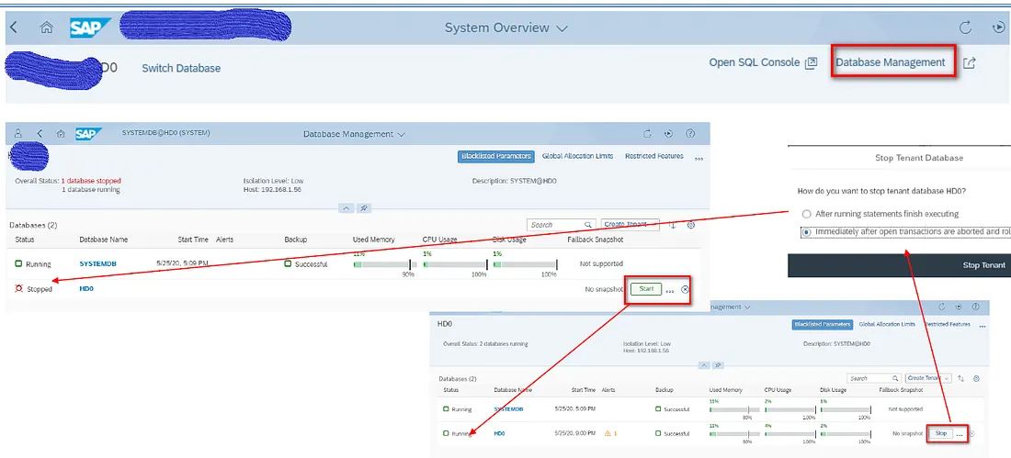The height and width of the screenshot is (458, 1011).
Task: Click the Fallback Snapshot column header in stopped-database panel
Action: click(x=596, y=240)
